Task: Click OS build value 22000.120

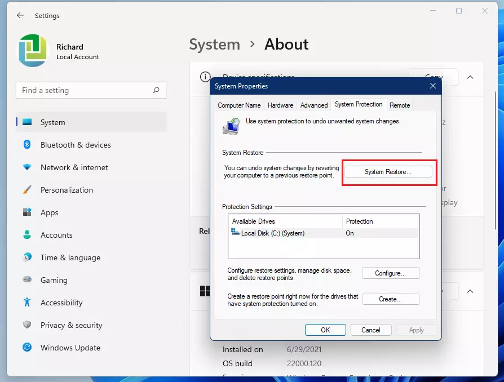Action: click(304, 363)
